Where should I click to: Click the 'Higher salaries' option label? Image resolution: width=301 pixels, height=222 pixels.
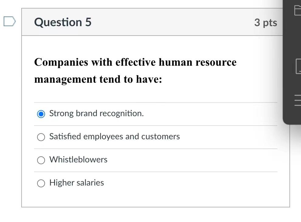tap(76, 183)
